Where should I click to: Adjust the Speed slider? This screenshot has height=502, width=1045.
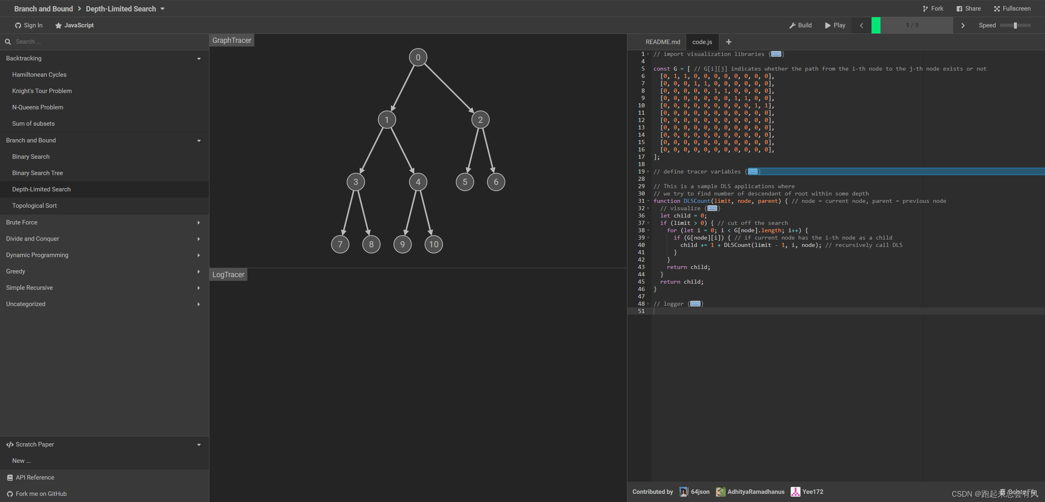pos(1015,25)
